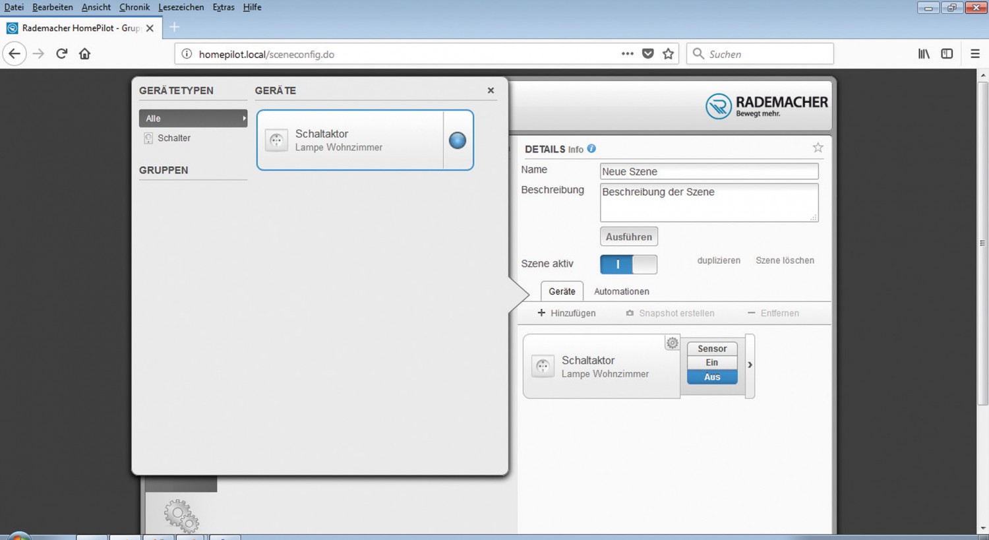Click the Beschreibung text area

pos(709,202)
